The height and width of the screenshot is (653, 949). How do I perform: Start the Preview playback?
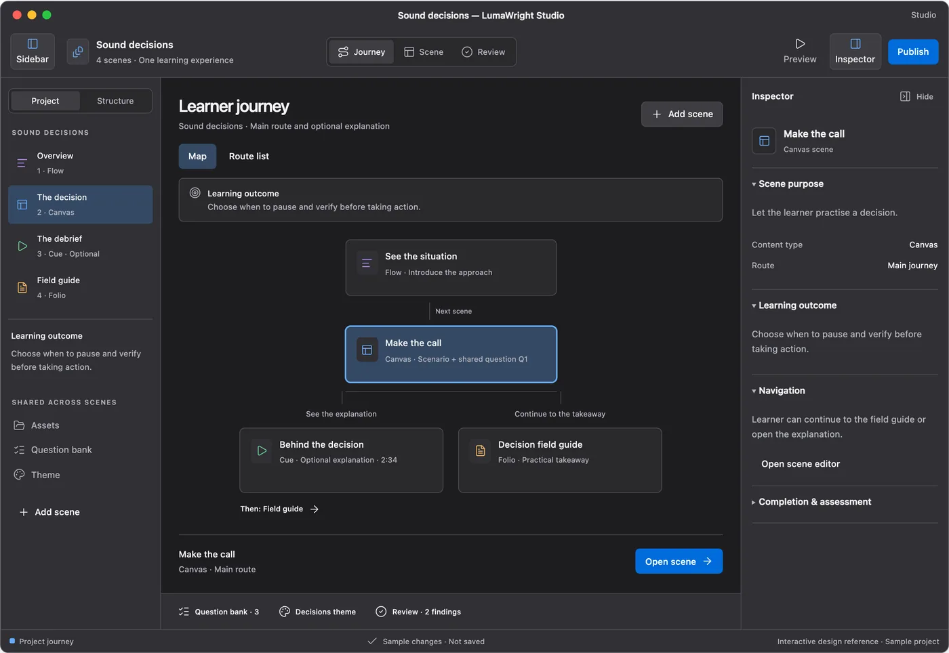(800, 51)
